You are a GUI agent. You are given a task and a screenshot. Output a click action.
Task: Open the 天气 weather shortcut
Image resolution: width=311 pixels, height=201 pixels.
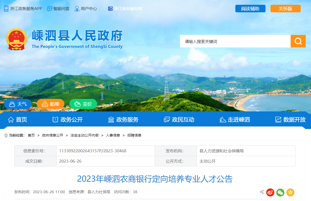coord(18,104)
